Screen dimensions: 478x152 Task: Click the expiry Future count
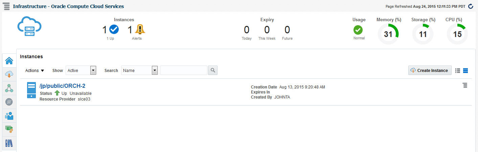tap(287, 30)
